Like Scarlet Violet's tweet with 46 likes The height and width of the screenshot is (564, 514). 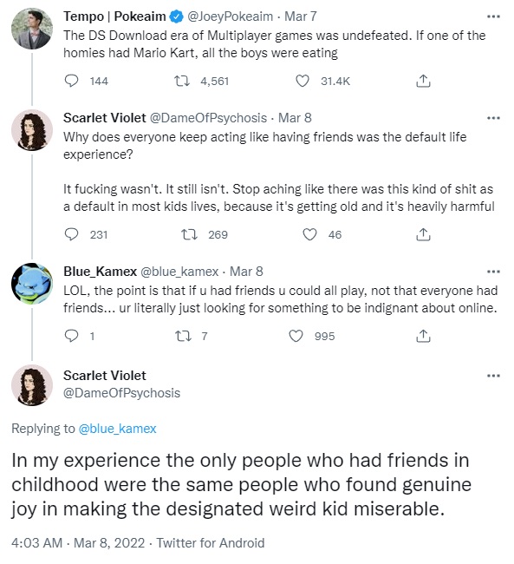click(309, 234)
